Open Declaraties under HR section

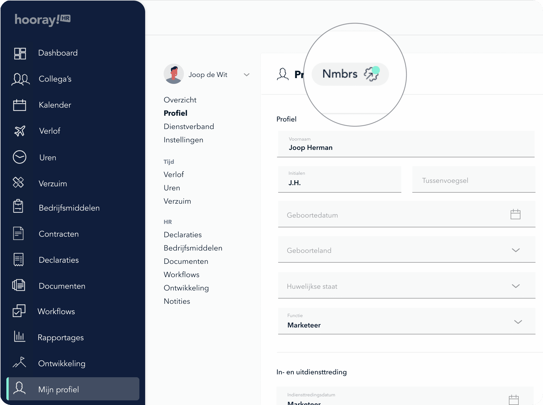click(183, 235)
